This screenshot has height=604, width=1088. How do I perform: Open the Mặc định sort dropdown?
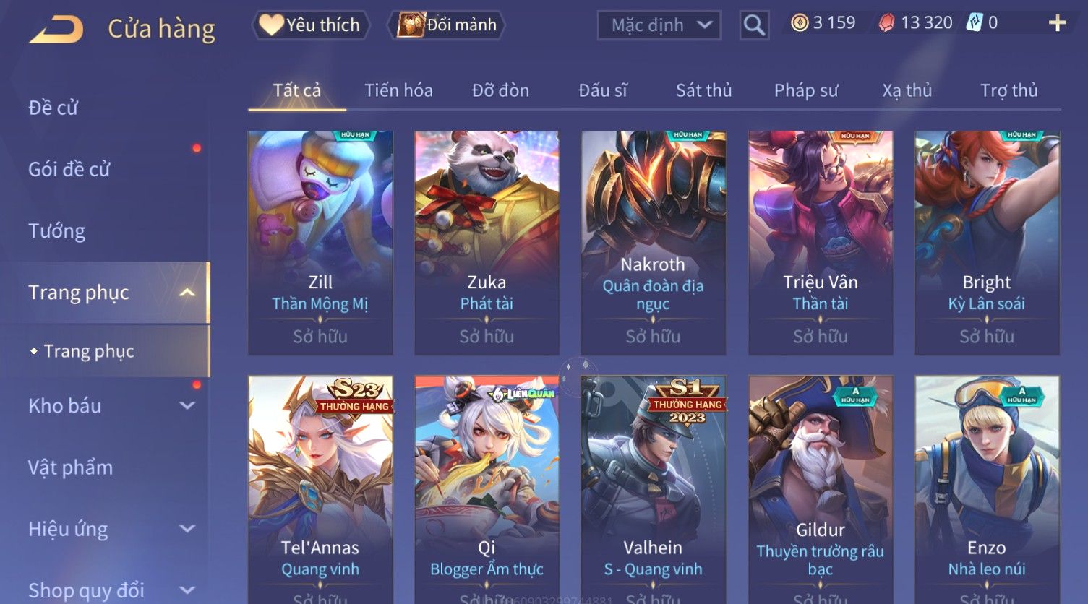[659, 25]
